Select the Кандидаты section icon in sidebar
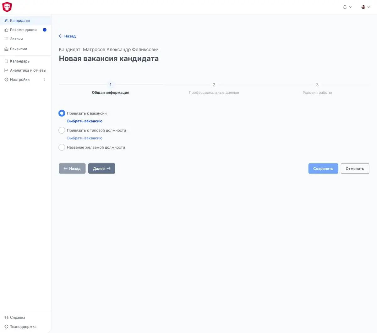Screen dimensions: 377x333 click(6, 20)
